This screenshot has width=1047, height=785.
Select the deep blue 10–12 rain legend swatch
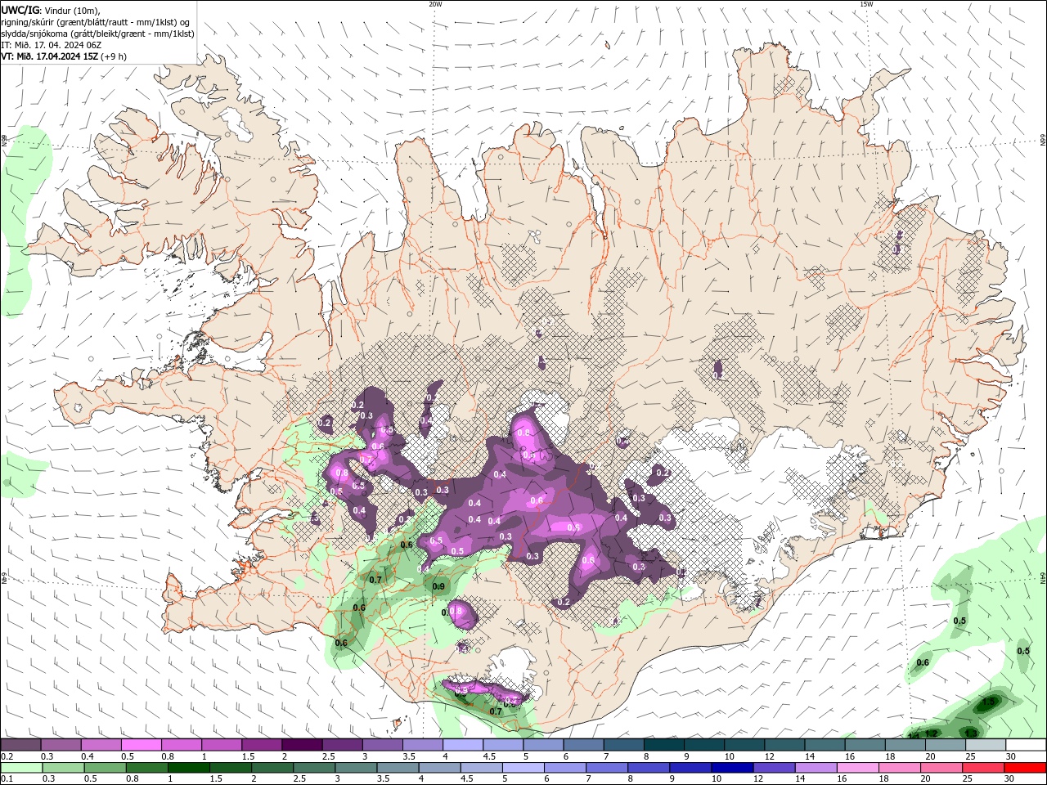click(x=731, y=768)
